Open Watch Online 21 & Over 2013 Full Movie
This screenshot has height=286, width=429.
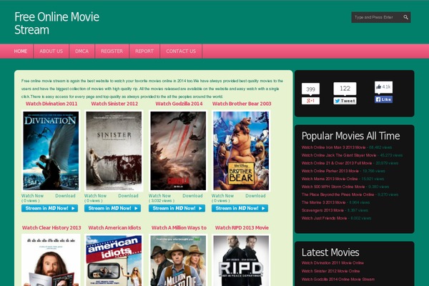point(337,163)
